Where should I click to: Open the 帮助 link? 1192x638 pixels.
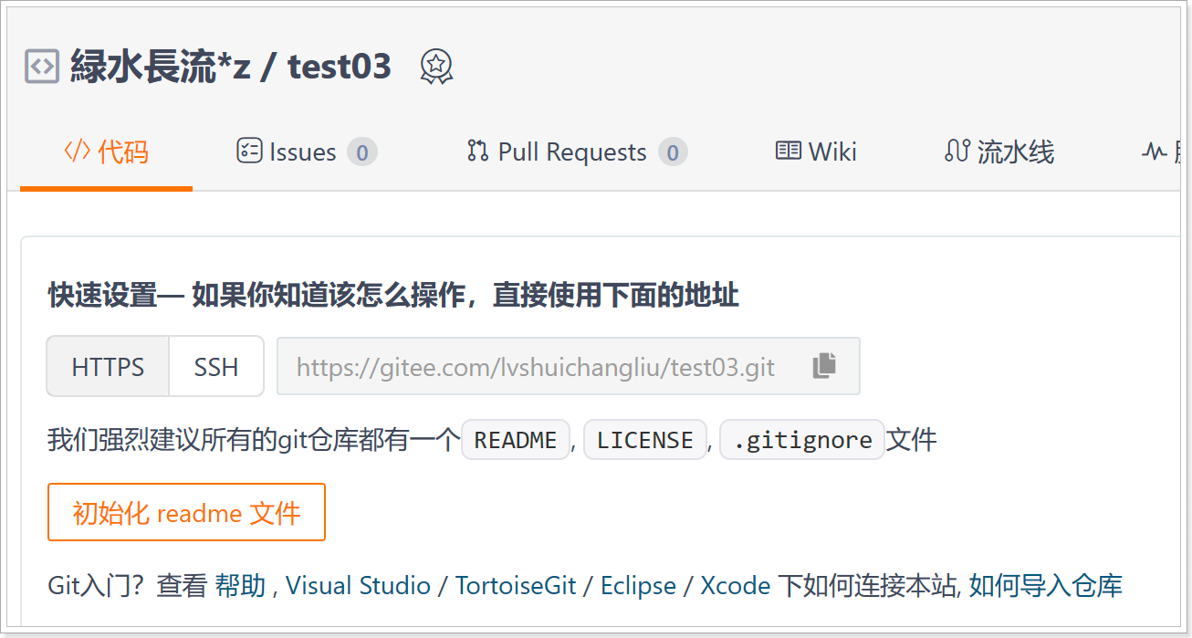click(x=240, y=586)
